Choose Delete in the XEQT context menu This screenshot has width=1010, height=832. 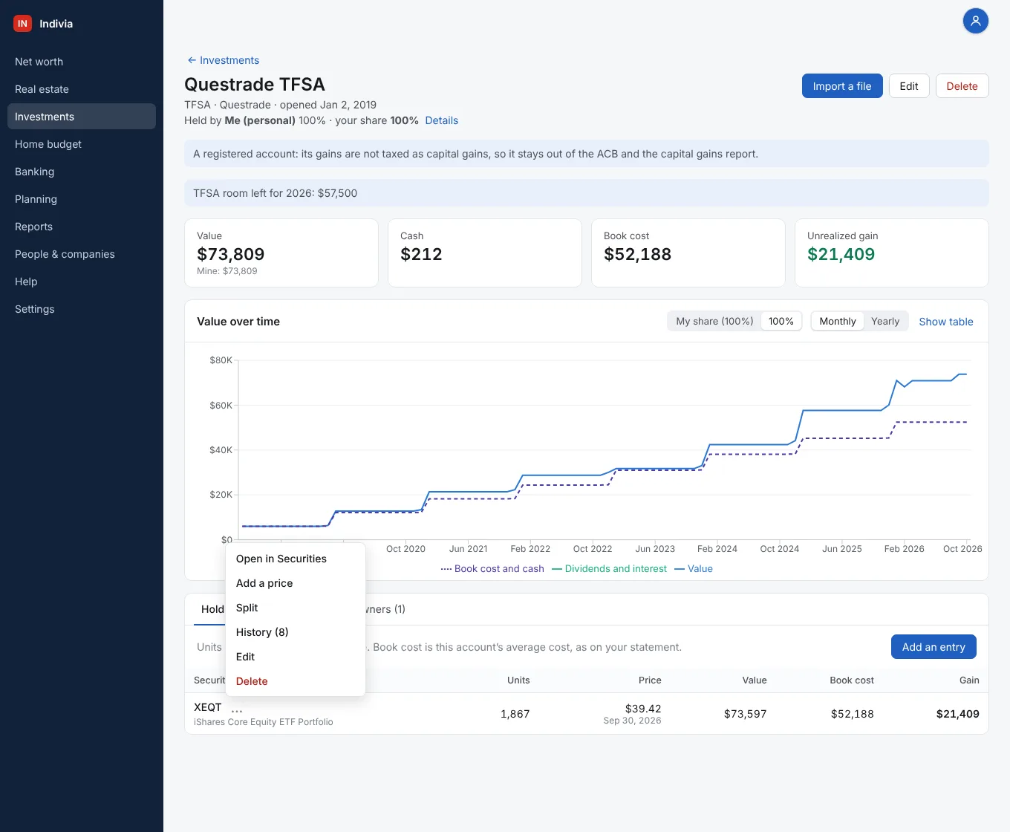(296, 681)
